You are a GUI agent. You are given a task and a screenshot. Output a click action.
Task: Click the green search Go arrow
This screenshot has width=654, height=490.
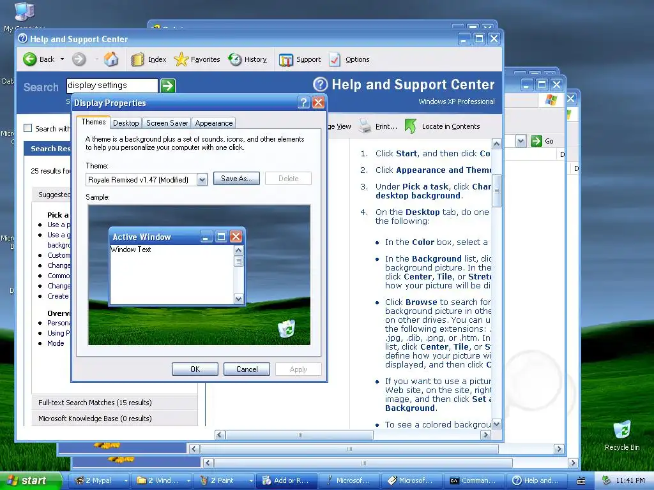[x=168, y=86]
